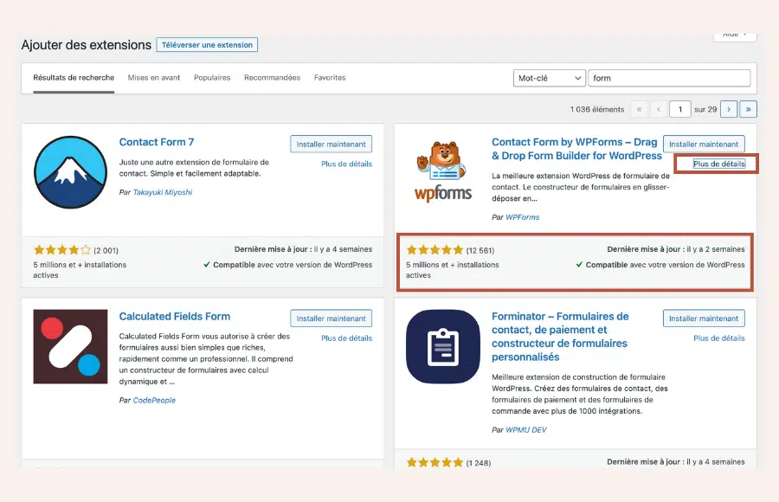Screen dimensions: 779x502
Task: Click the Ajouter des extensions heading
Action: (86, 45)
